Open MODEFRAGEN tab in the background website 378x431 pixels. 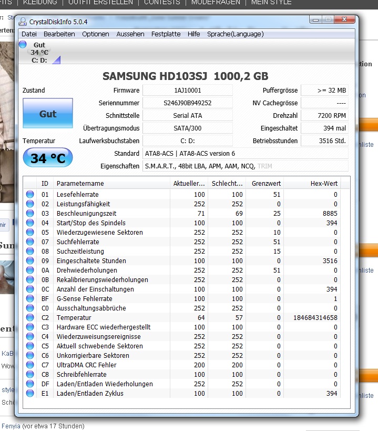pos(216,3)
